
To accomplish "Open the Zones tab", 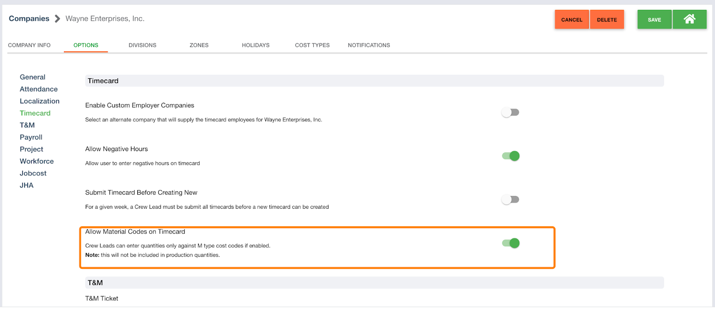I will point(199,45).
